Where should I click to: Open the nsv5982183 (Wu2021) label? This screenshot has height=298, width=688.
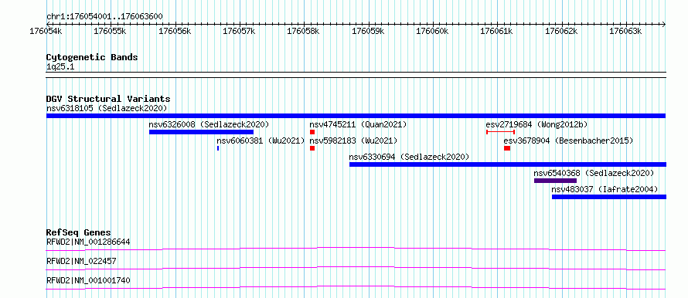(x=353, y=141)
